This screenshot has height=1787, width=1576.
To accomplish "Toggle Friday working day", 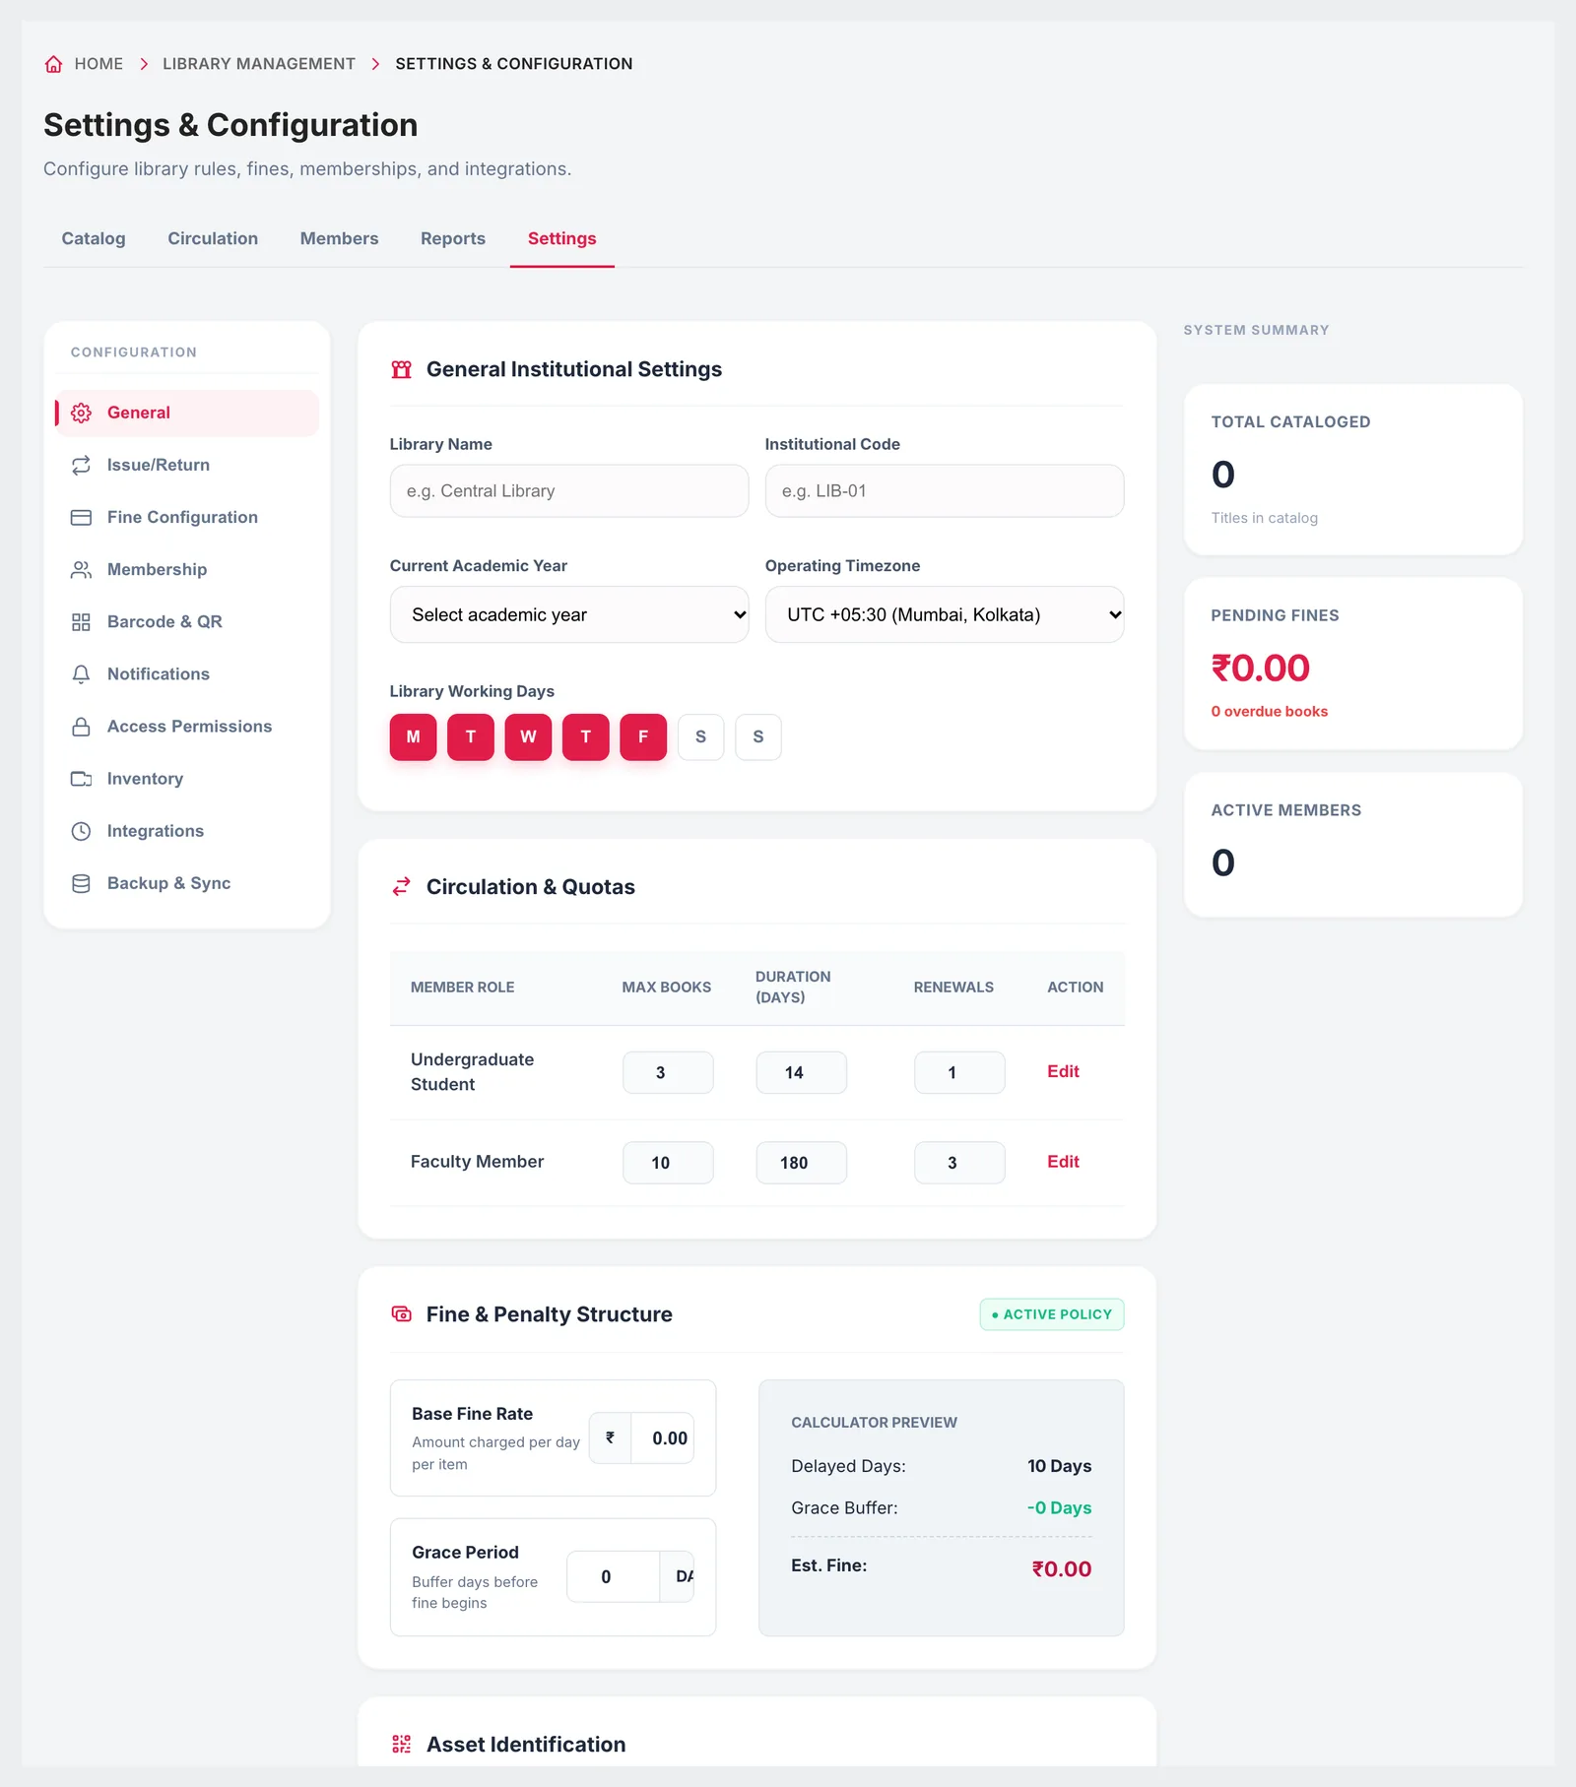I will tap(643, 737).
